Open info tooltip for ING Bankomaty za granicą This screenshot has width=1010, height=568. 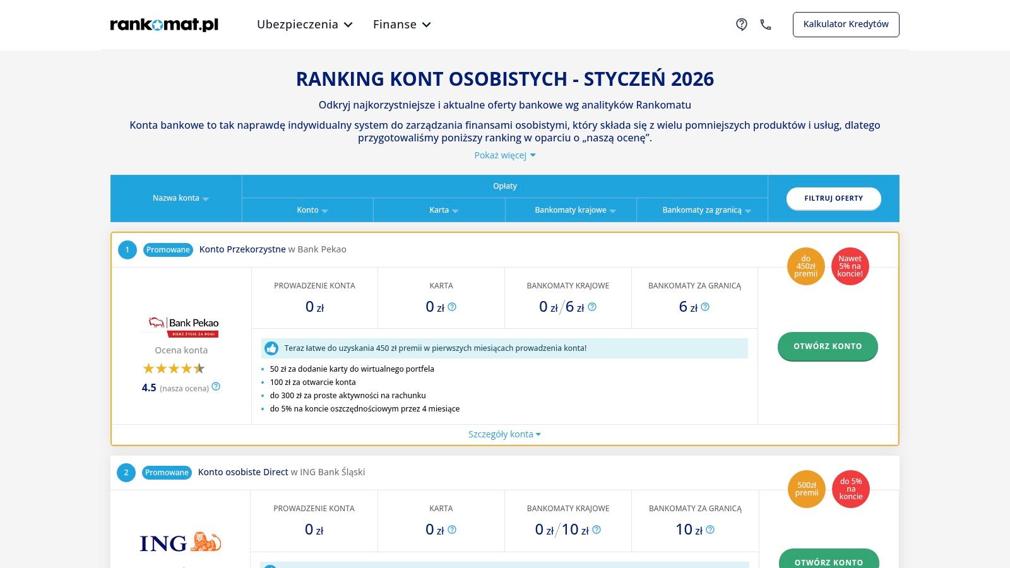tap(710, 530)
